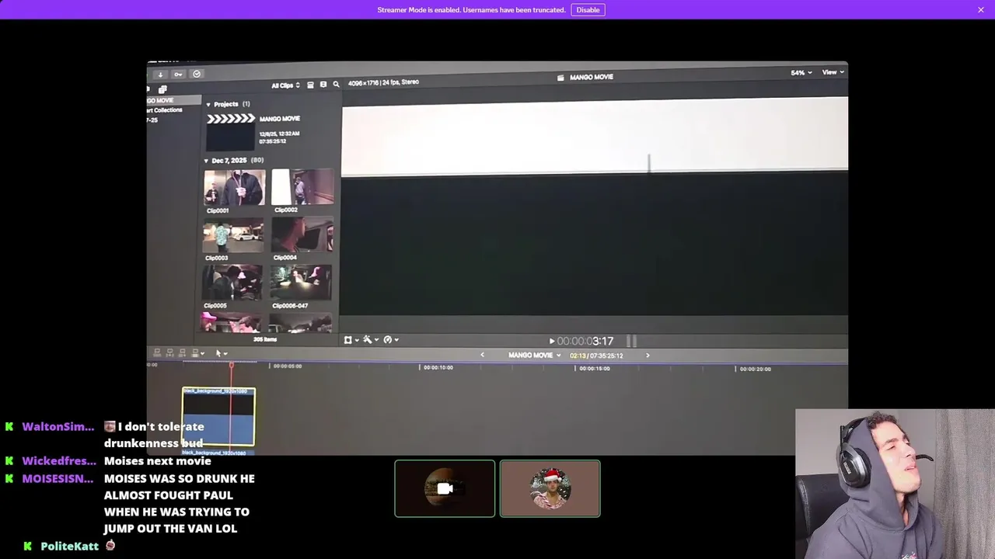Screen dimensions: 995x559
Task: Open the View options dropdown
Action: tap(833, 72)
